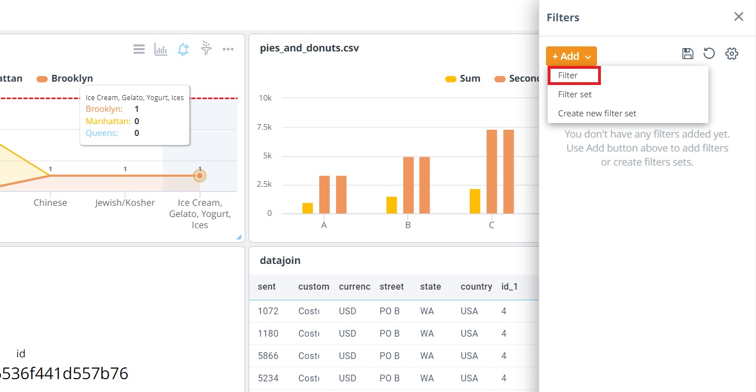Click the funnel filter icon on the widget
This screenshot has width=756, height=392.
[x=206, y=49]
